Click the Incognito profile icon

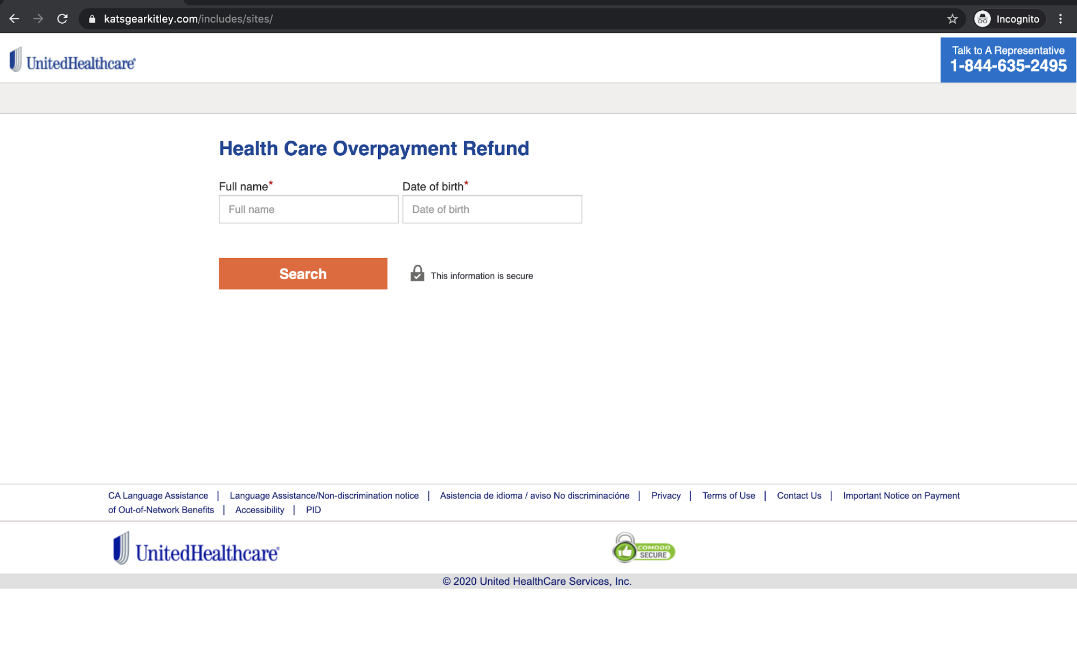coord(982,19)
